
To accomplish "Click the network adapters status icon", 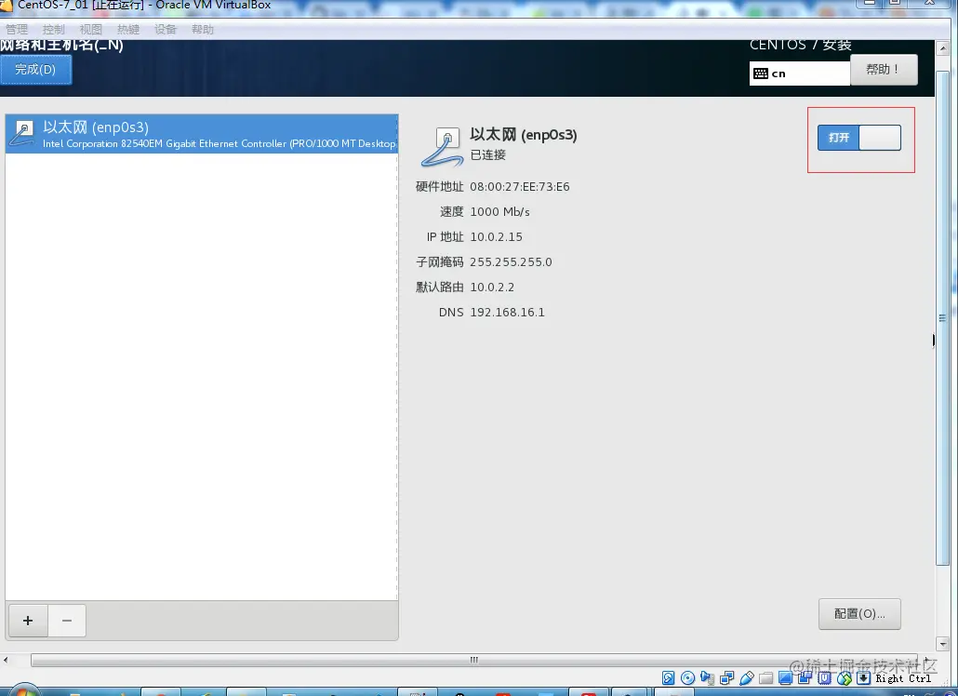I will pyautogui.click(x=727, y=677).
